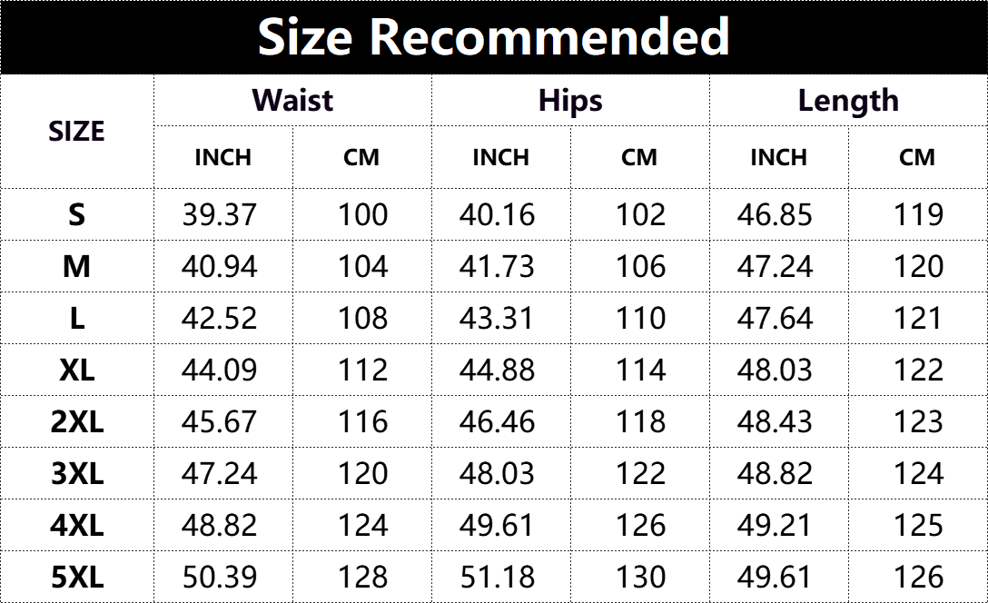This screenshot has height=603, width=988.
Task: Click the Length column header
Action: coord(848,101)
